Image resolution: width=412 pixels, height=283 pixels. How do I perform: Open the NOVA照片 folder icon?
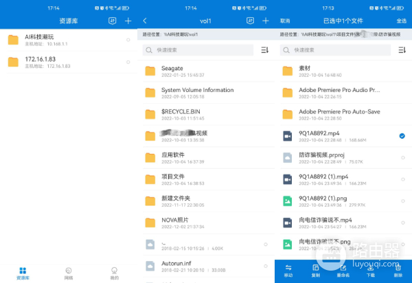150,223
